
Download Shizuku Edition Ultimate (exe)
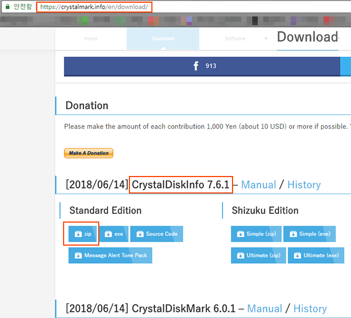coord(316,255)
